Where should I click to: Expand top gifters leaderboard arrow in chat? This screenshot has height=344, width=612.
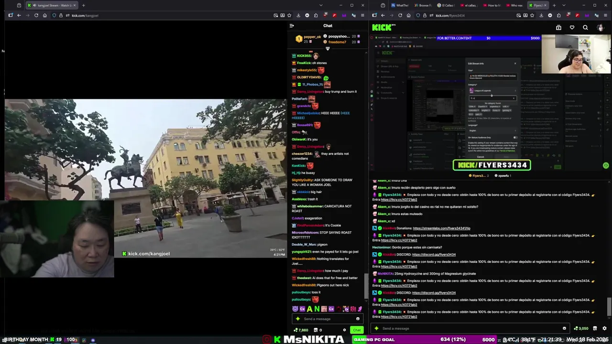click(328, 48)
